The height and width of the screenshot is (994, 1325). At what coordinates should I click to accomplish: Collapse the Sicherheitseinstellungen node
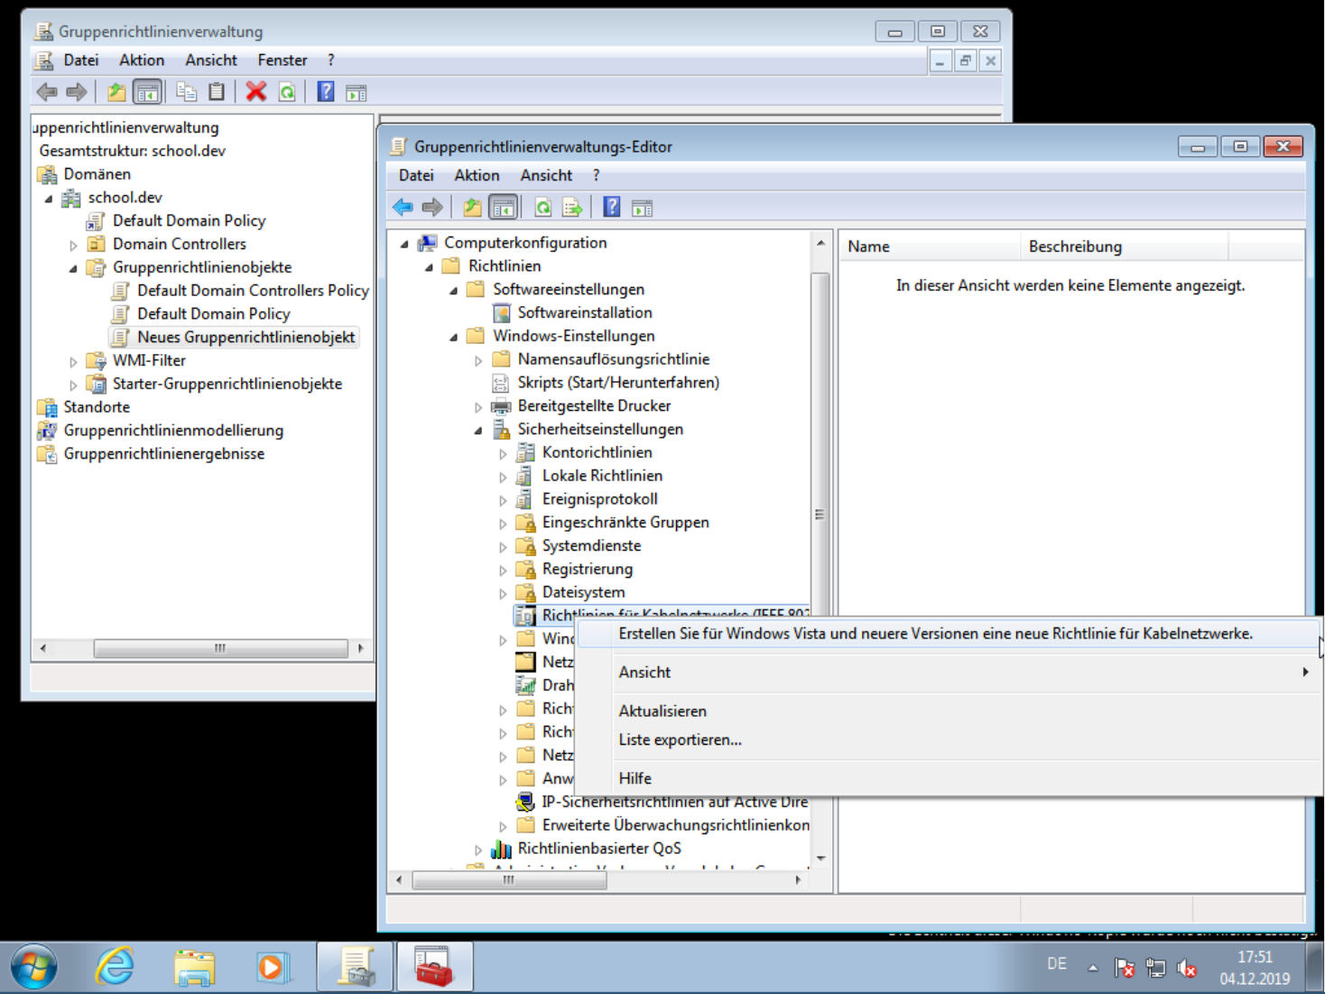(x=478, y=430)
